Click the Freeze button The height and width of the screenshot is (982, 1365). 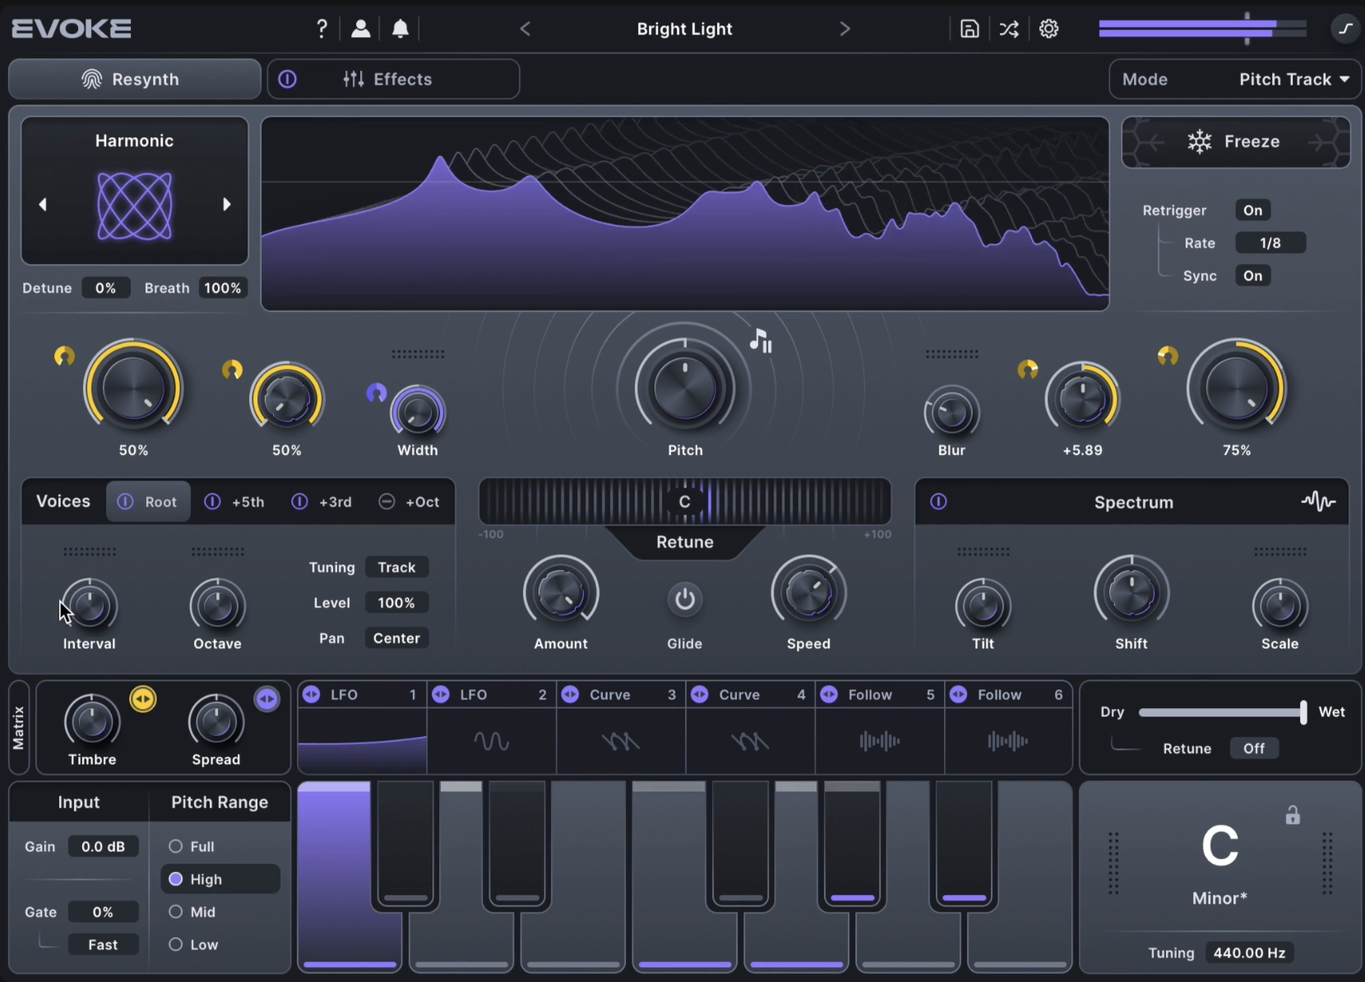[1236, 141]
